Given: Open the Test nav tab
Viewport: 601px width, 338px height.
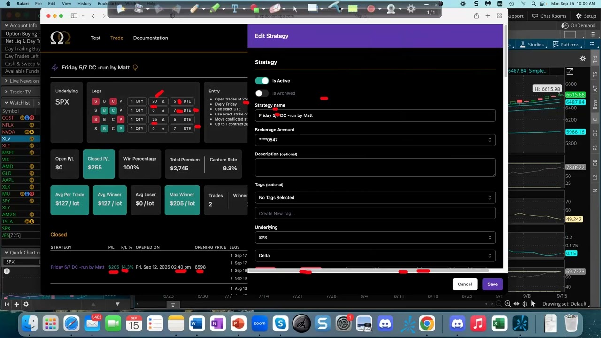Looking at the screenshot, I should click(x=95, y=38).
